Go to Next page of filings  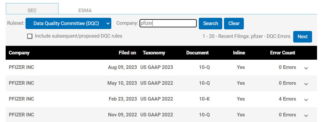click(302, 37)
